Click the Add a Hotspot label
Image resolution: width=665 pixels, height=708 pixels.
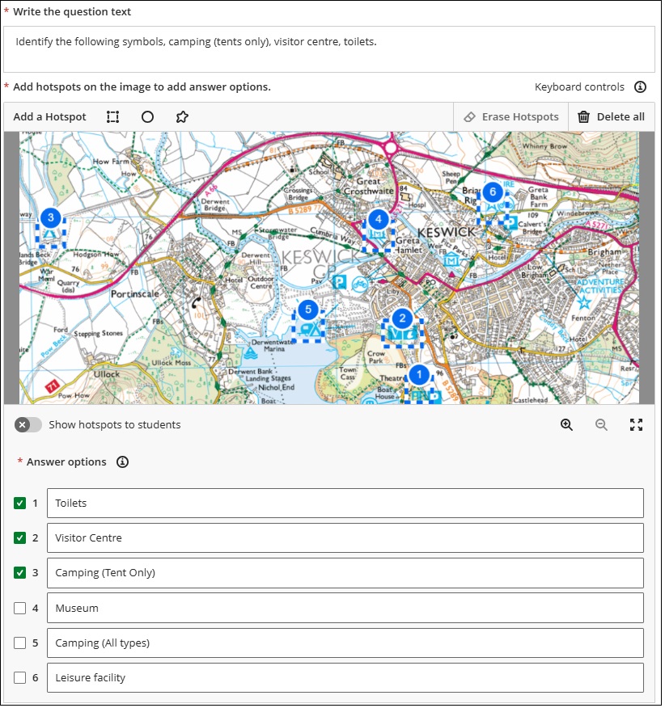point(49,117)
